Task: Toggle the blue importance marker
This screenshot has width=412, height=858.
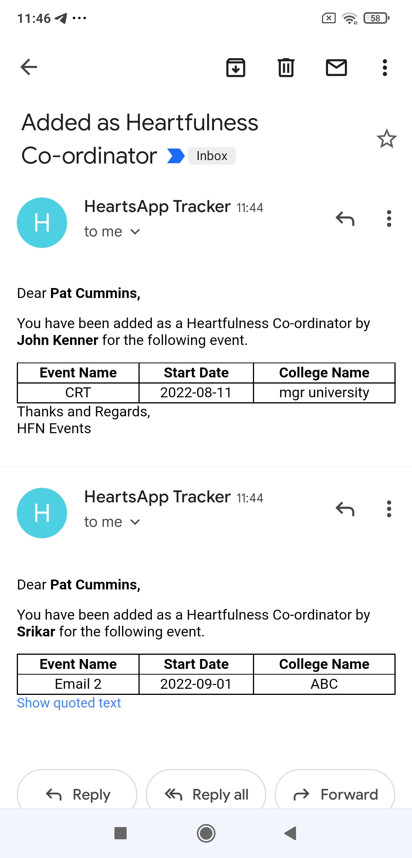Action: [176, 156]
